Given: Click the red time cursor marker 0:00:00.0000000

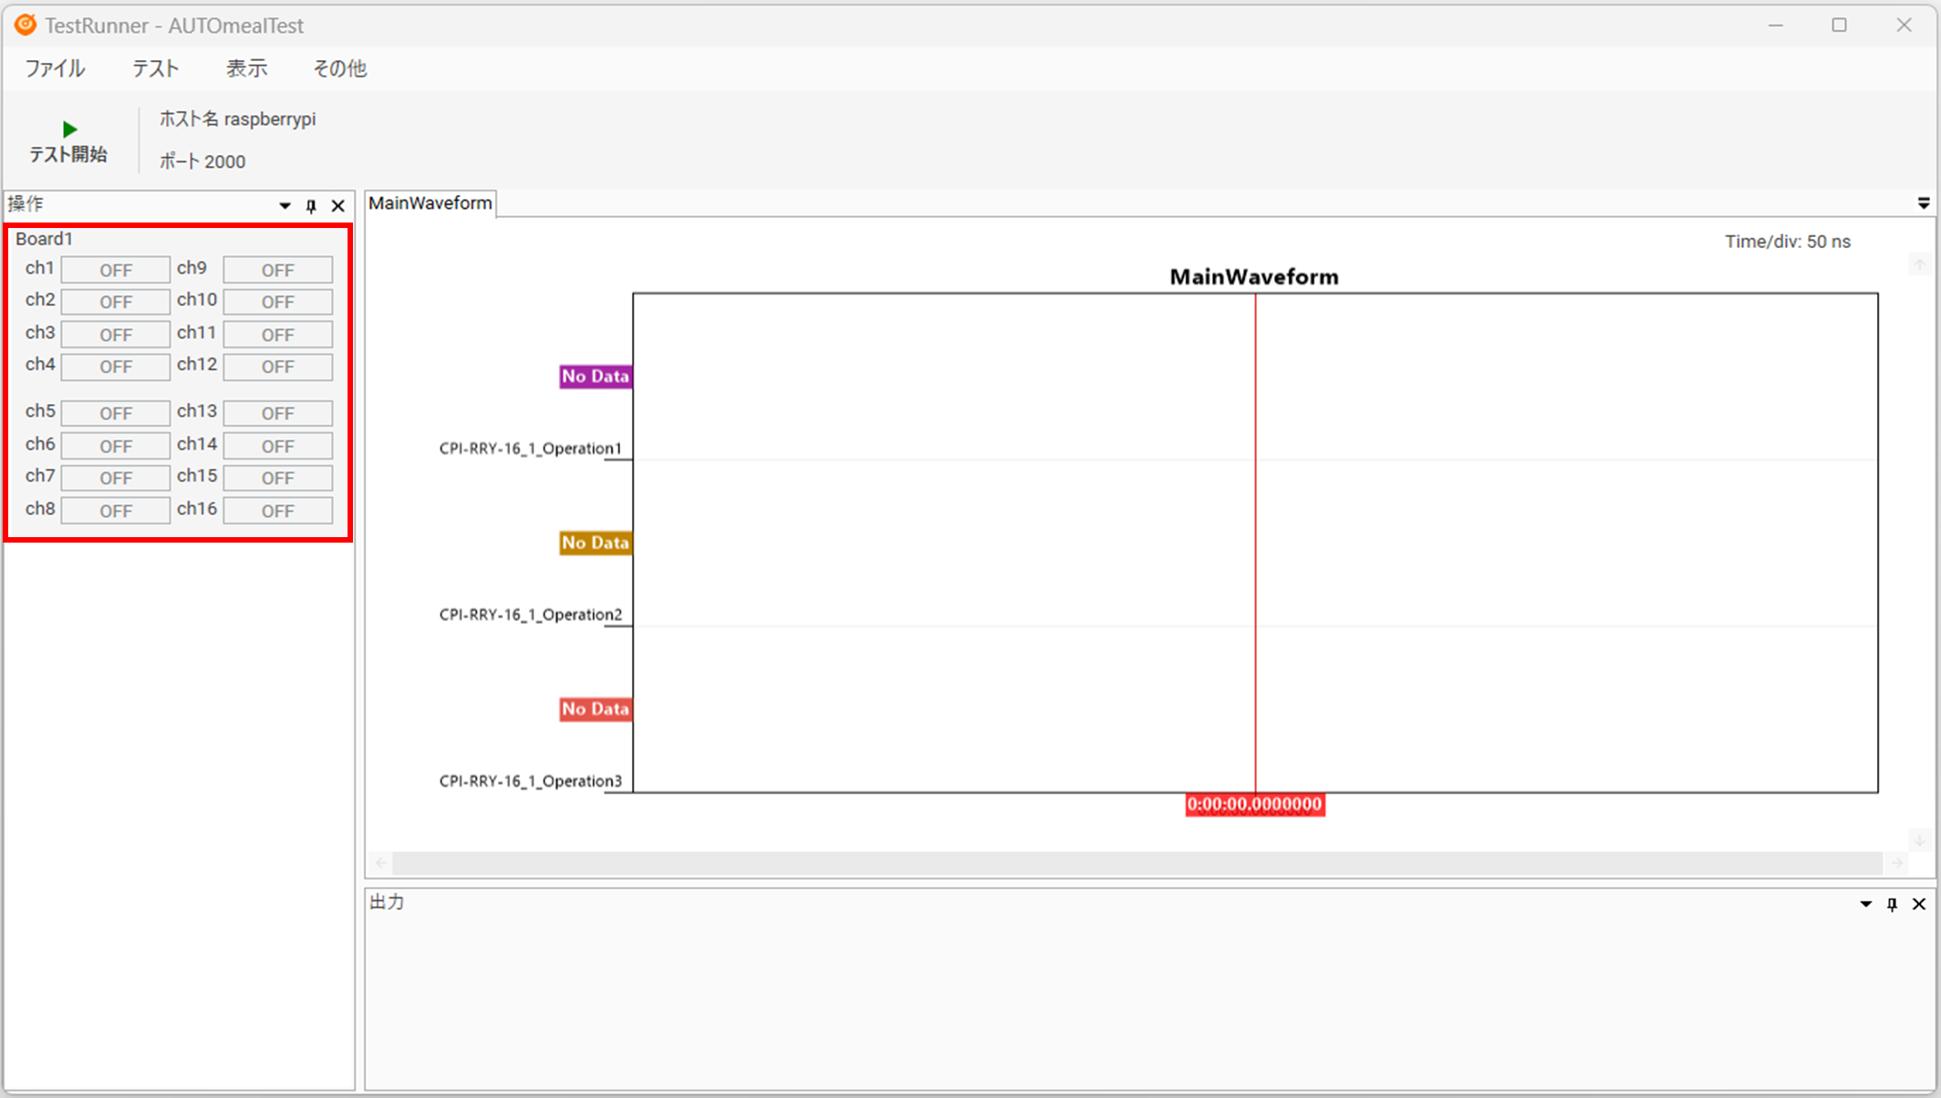Looking at the screenshot, I should [x=1254, y=804].
